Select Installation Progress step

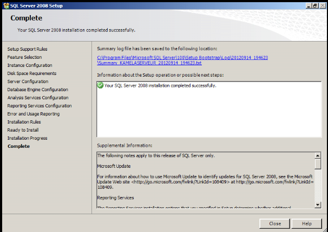(27, 138)
